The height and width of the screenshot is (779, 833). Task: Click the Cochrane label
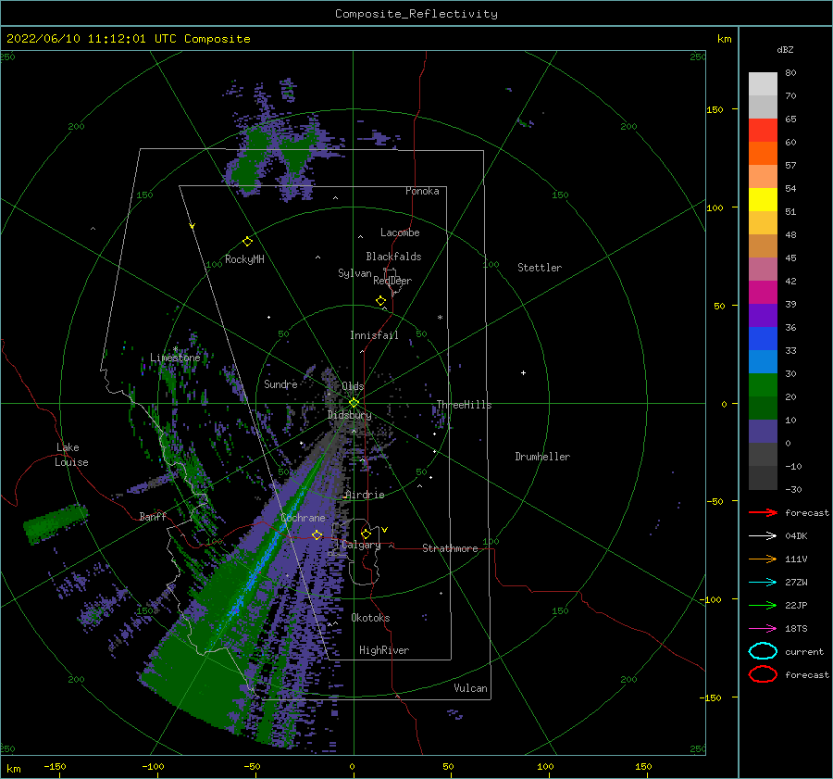[x=303, y=518]
